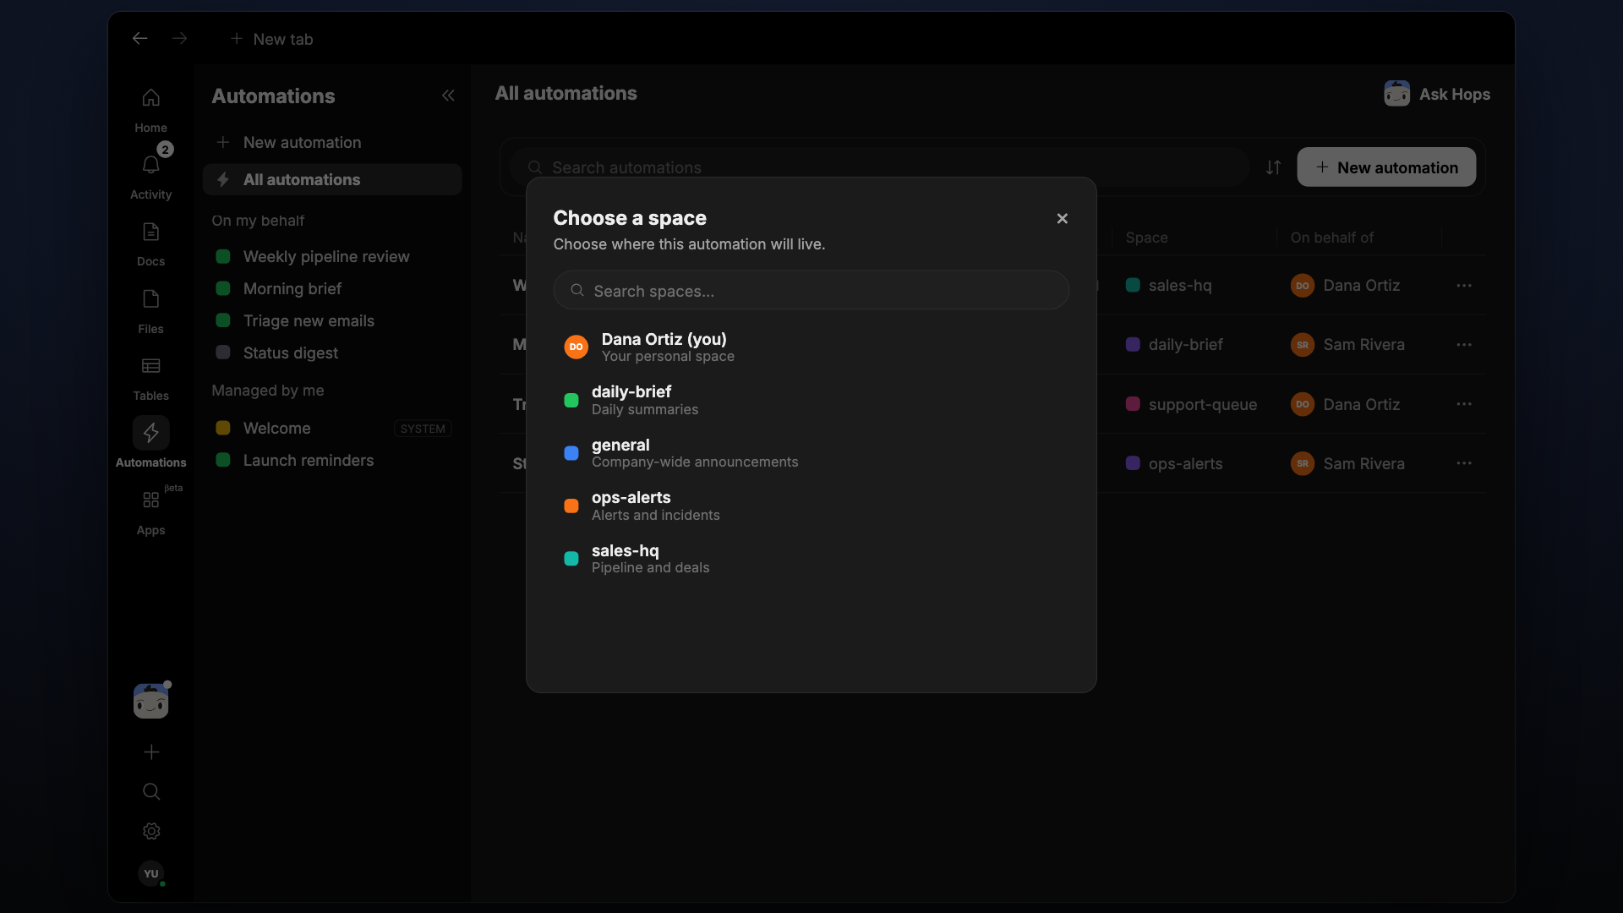Click the Search automations field
Image resolution: width=1623 pixels, height=913 pixels.
click(x=879, y=167)
